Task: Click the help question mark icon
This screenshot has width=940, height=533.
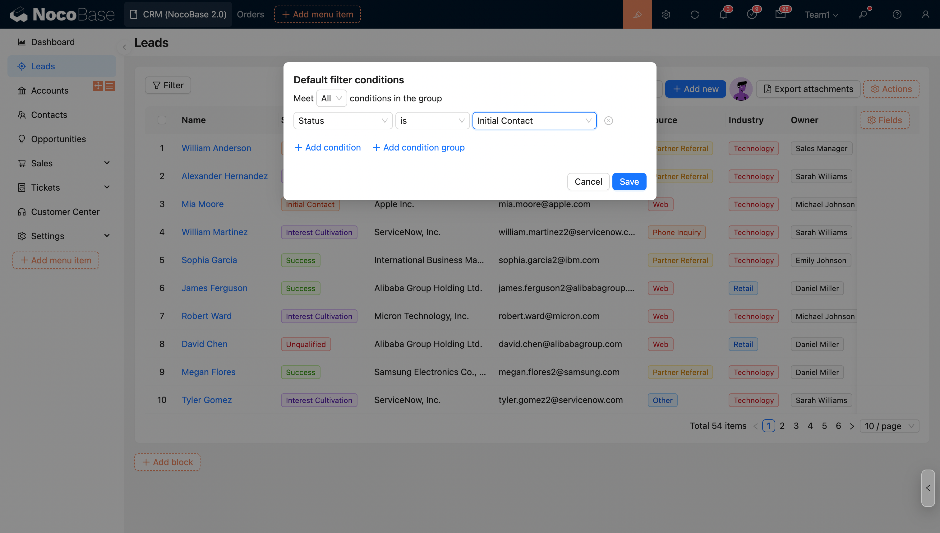Action: click(x=897, y=14)
